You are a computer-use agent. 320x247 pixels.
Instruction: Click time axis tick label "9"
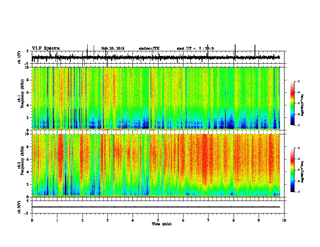click(259, 220)
